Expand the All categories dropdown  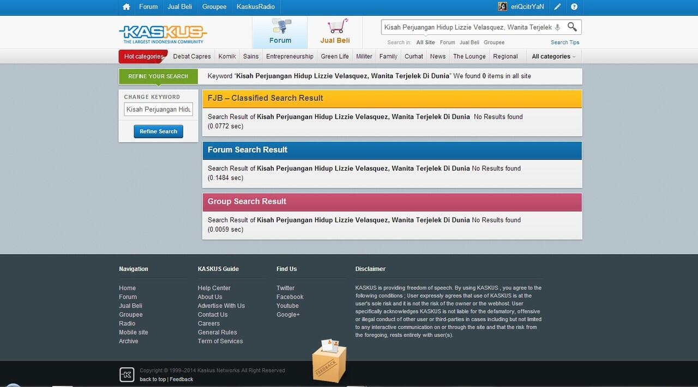(553, 57)
